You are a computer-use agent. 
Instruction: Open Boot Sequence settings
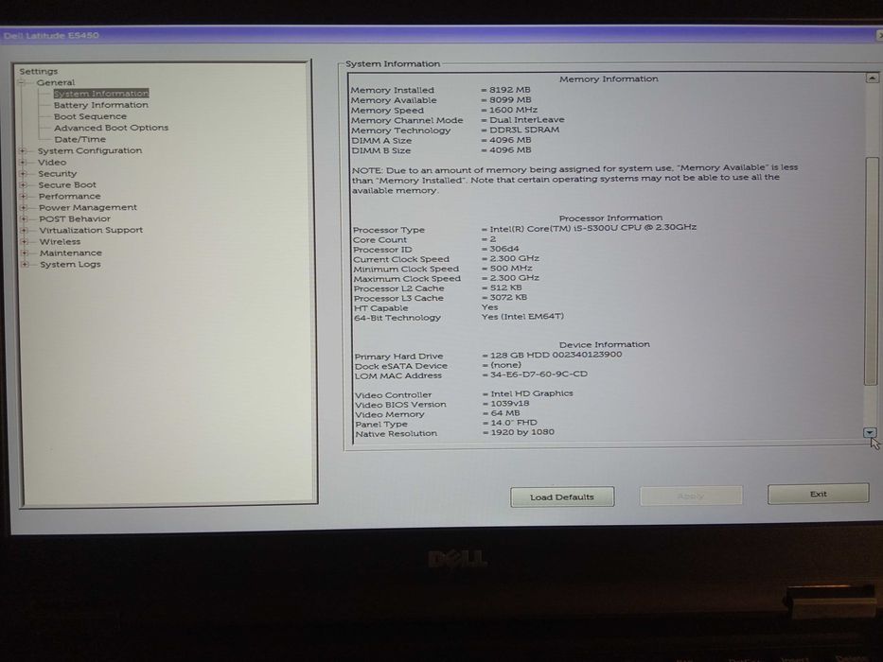tap(90, 116)
